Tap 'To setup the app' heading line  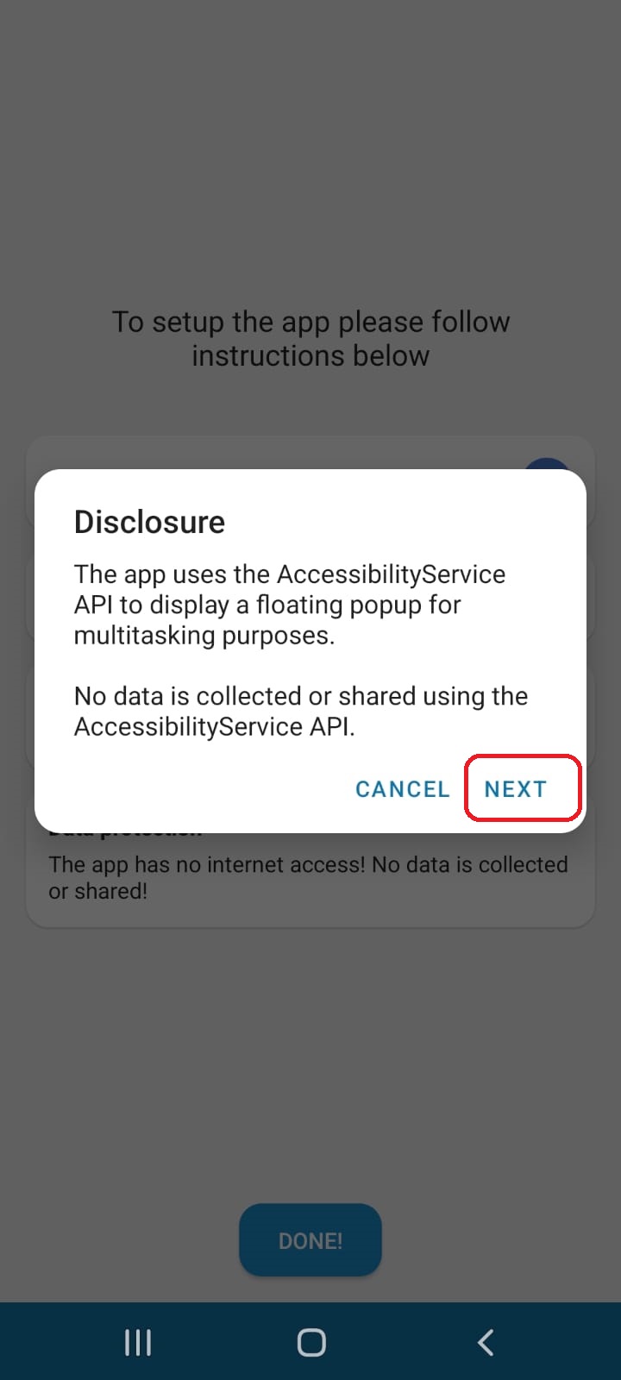click(310, 322)
